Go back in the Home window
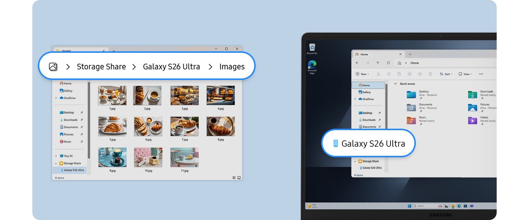Image resolution: width=529 pixels, height=220 pixels. (x=357, y=63)
